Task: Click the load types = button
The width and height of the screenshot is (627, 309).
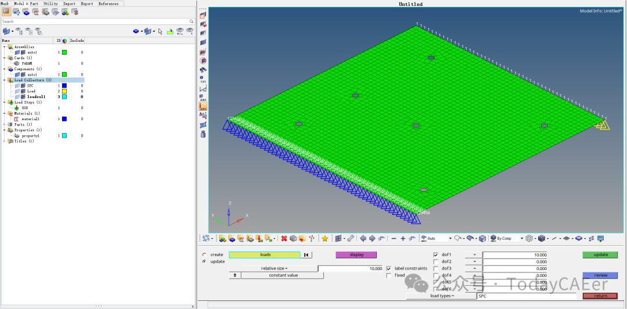Action: pos(442,296)
